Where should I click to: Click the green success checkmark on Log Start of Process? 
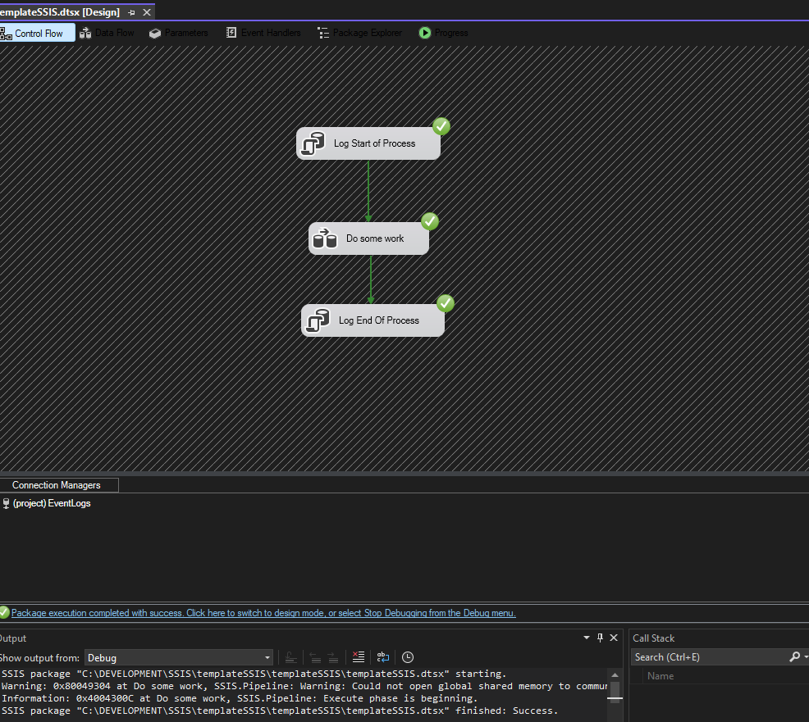441,126
